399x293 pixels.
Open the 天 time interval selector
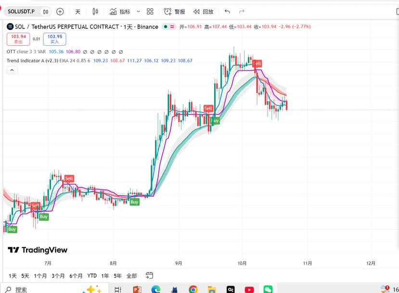click(x=78, y=12)
